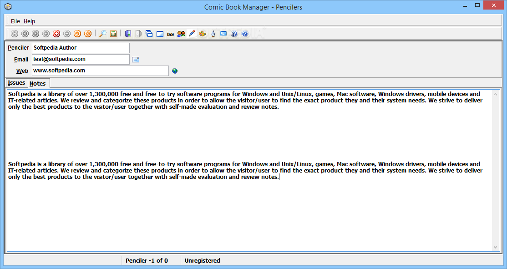Click 'Penciler -1 of 0' status text
507x269 pixels.
point(147,261)
